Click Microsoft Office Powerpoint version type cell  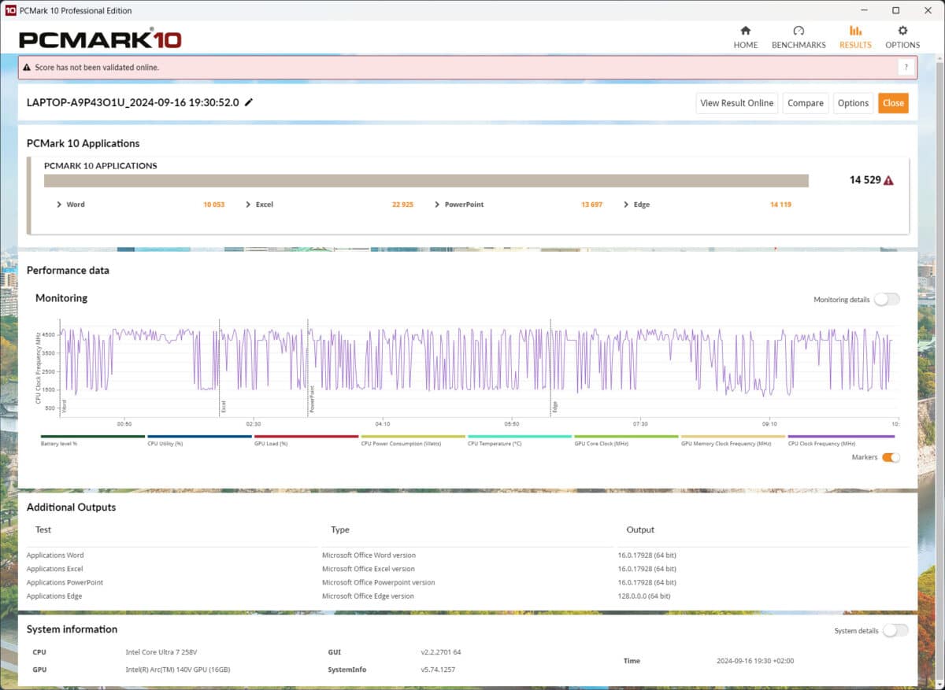tap(379, 582)
